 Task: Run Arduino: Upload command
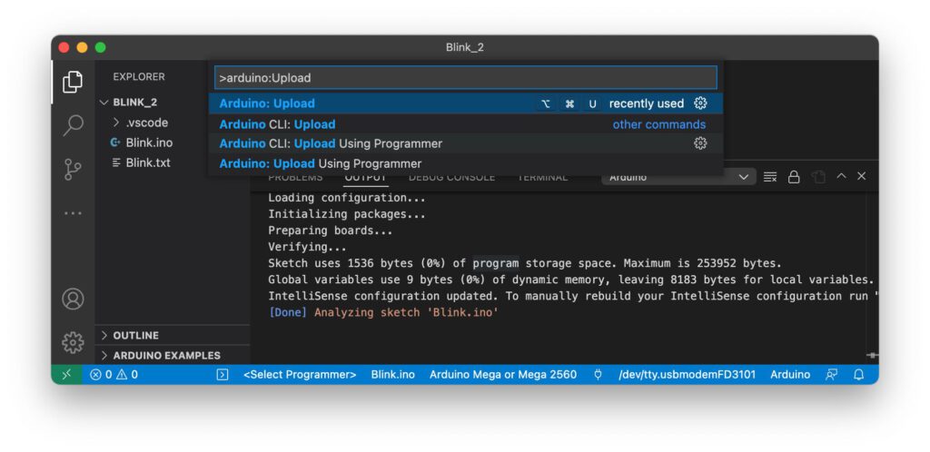466,103
